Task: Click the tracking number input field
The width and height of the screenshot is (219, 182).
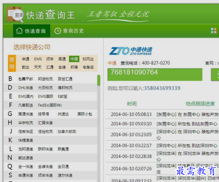Action: [x=155, y=75]
